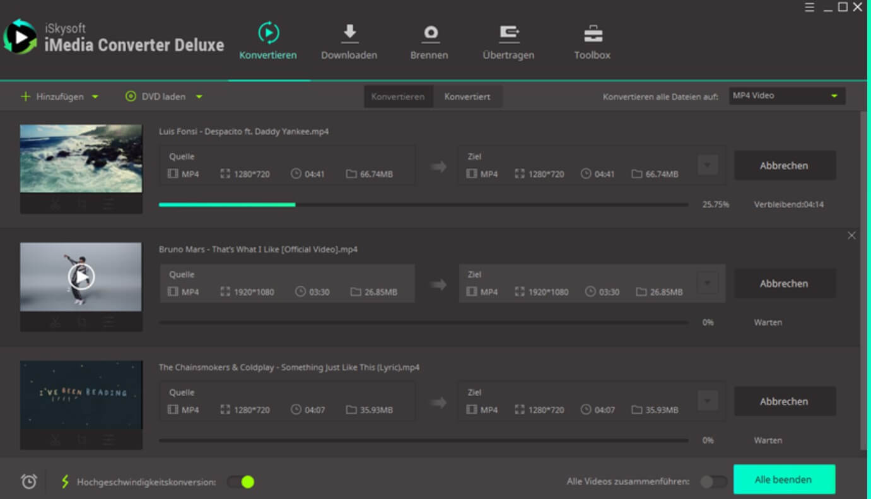The image size is (871, 499).
Task: Click the Bruno Mars progress bar
Action: [423, 322]
